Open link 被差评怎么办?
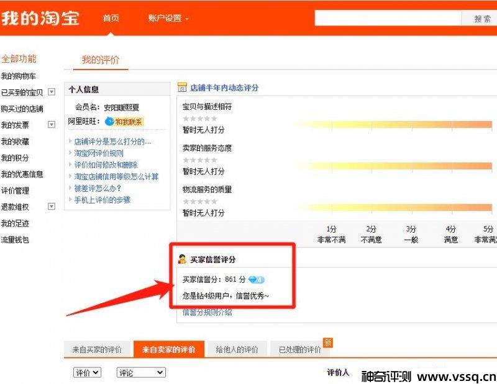This screenshot has width=497, height=384. 98,189
